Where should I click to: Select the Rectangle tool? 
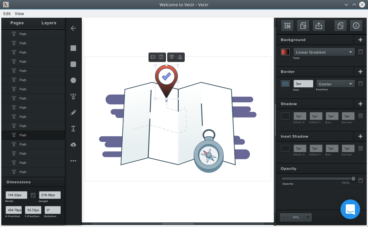tap(73, 48)
